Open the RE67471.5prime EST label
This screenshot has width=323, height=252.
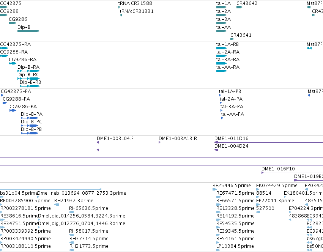235,193
